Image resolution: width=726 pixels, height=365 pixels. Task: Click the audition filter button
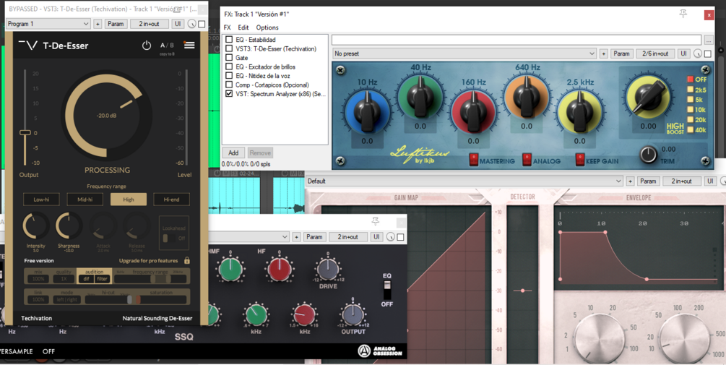click(103, 279)
